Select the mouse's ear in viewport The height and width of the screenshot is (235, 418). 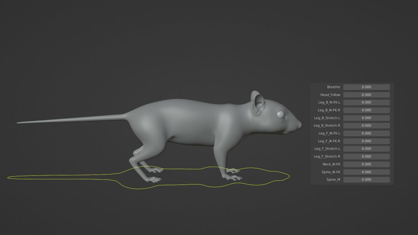click(259, 102)
